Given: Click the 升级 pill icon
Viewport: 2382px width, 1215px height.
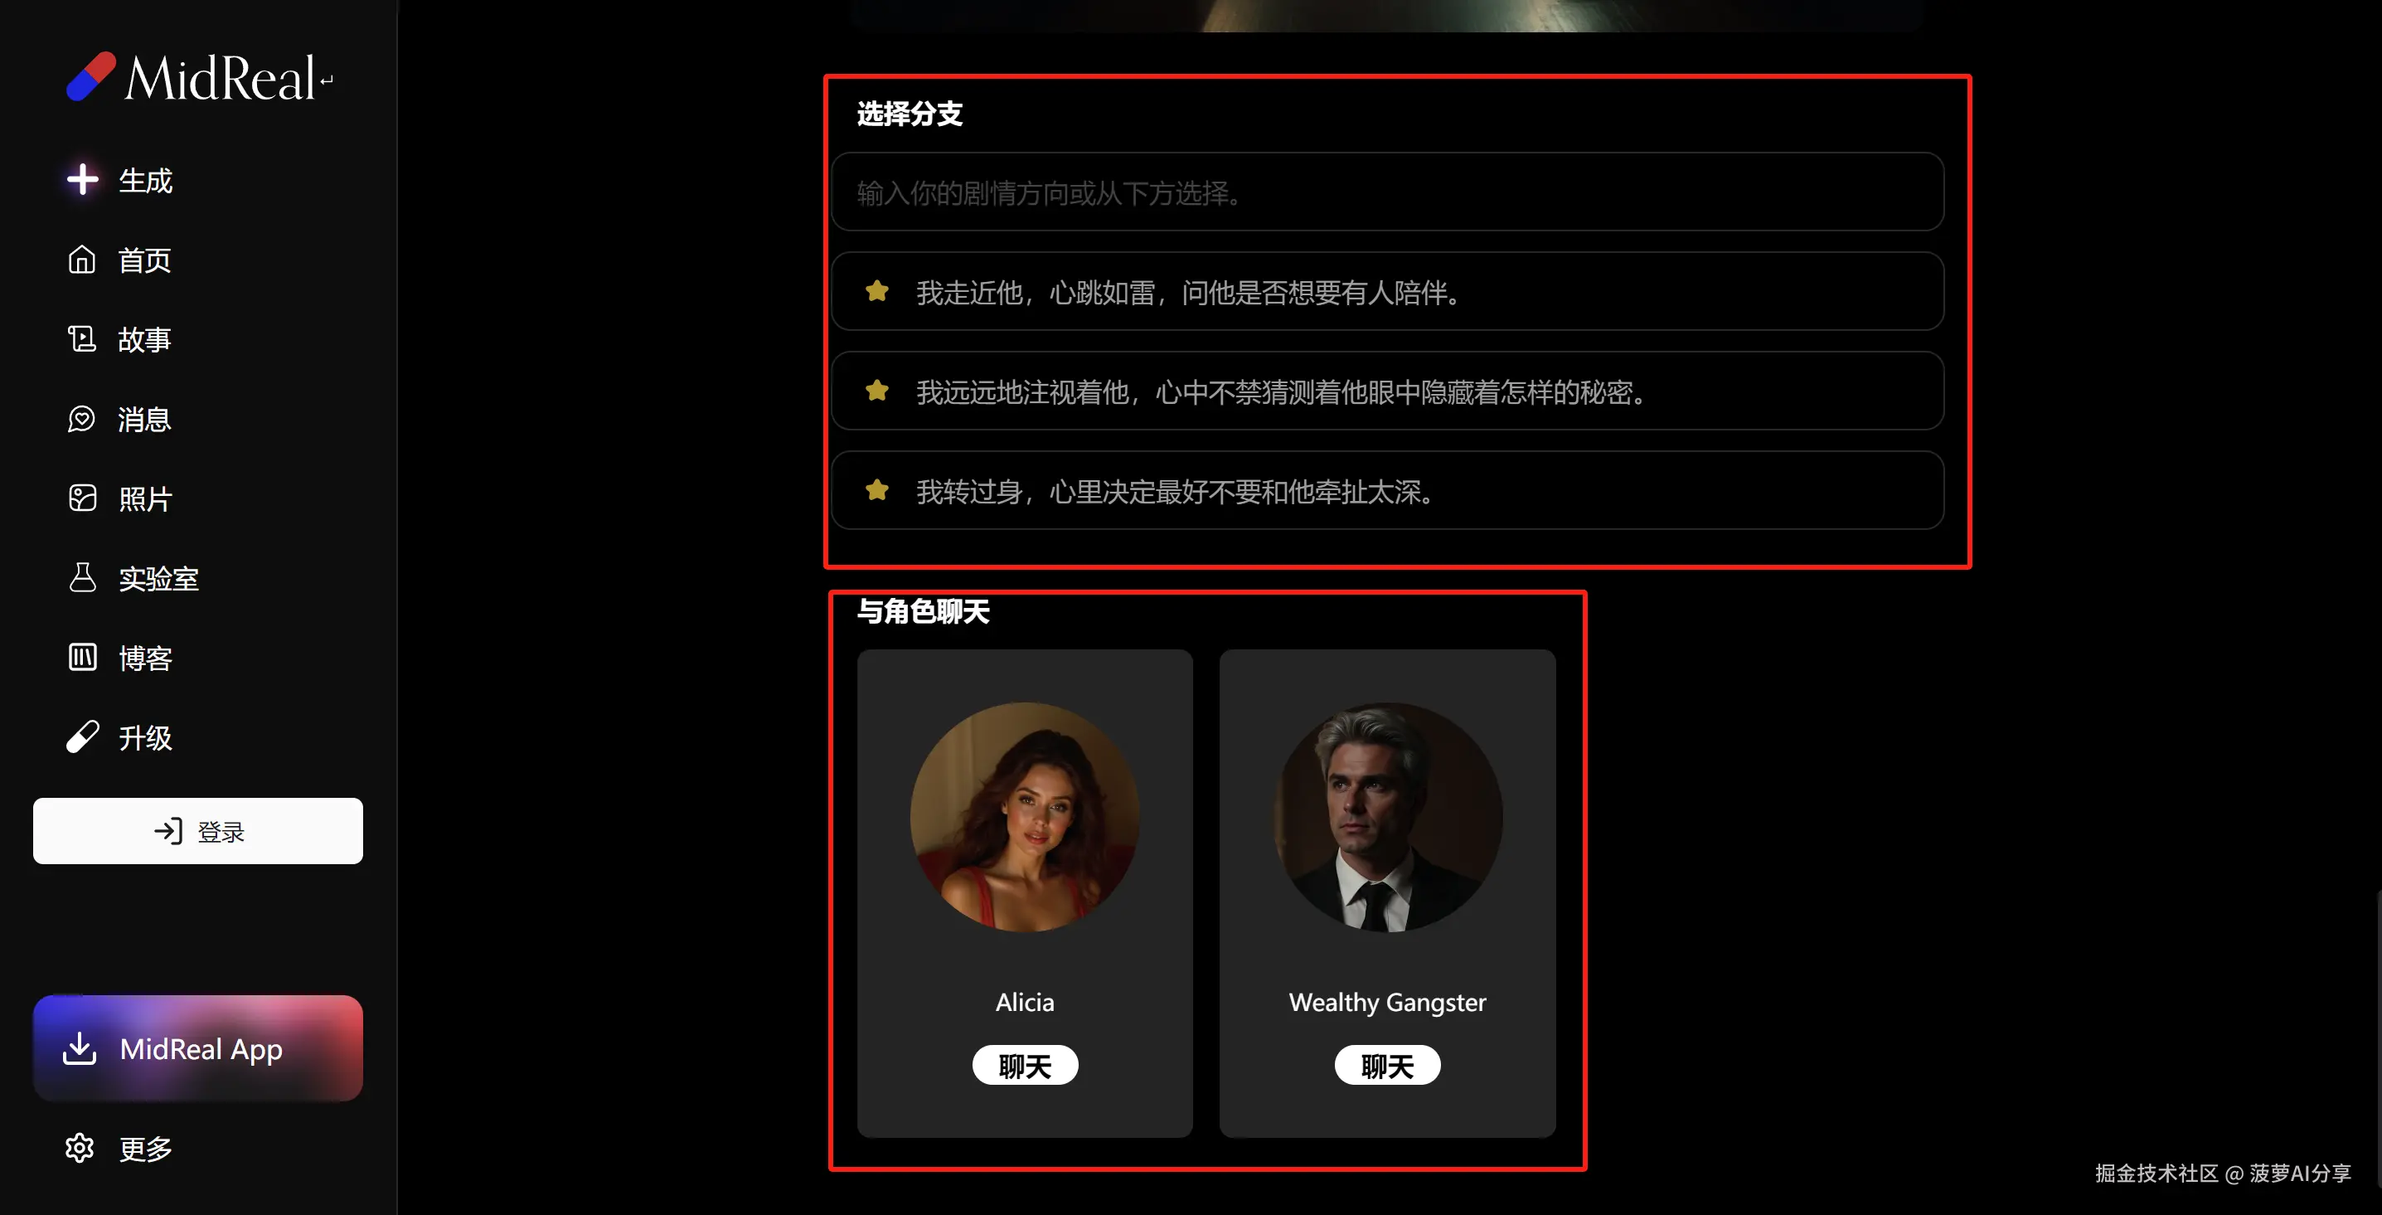Looking at the screenshot, I should (82, 737).
